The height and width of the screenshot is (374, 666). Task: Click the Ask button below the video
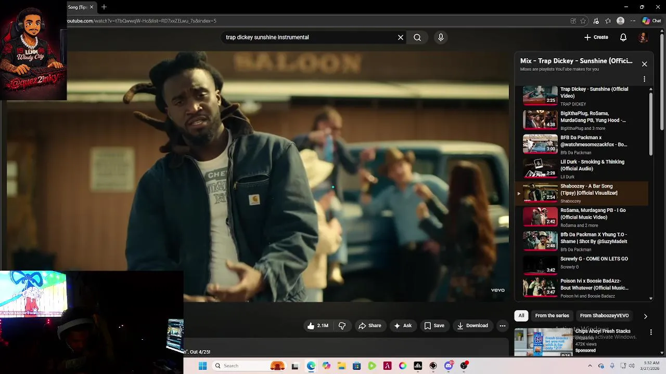pyautogui.click(x=403, y=326)
